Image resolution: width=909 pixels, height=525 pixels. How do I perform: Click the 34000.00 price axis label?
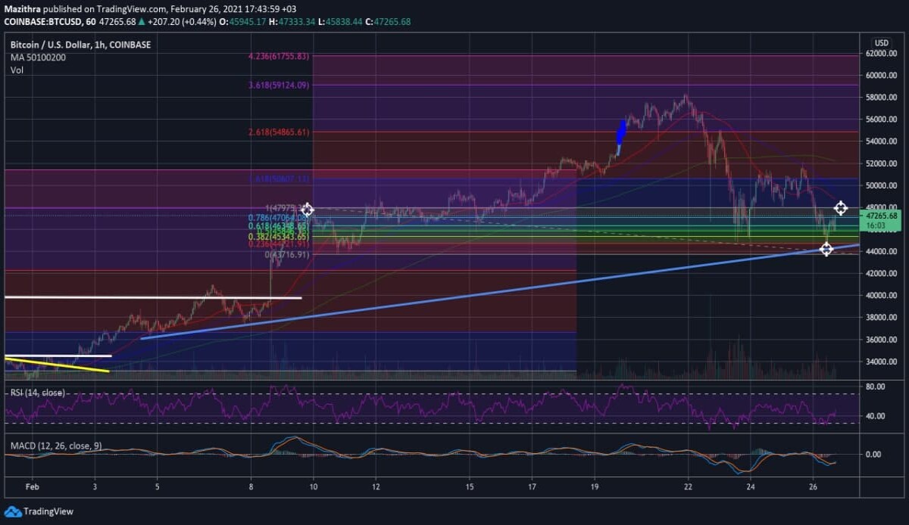coord(883,362)
